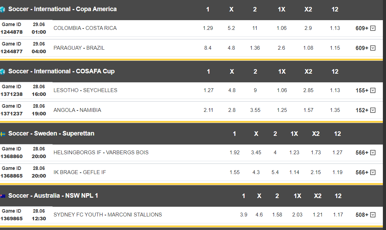Expand more markets for Colombia - Costa Rica
The image size is (386, 230).
click(x=365, y=28)
